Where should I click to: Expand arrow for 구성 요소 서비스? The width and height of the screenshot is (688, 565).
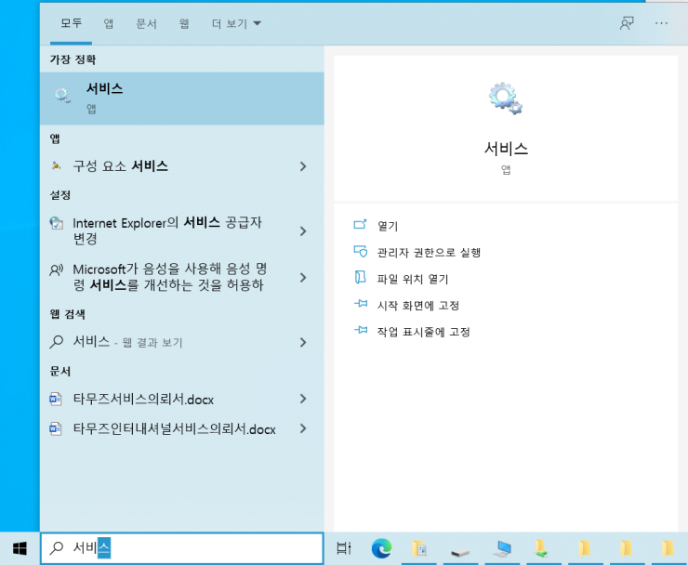pyautogui.click(x=303, y=166)
